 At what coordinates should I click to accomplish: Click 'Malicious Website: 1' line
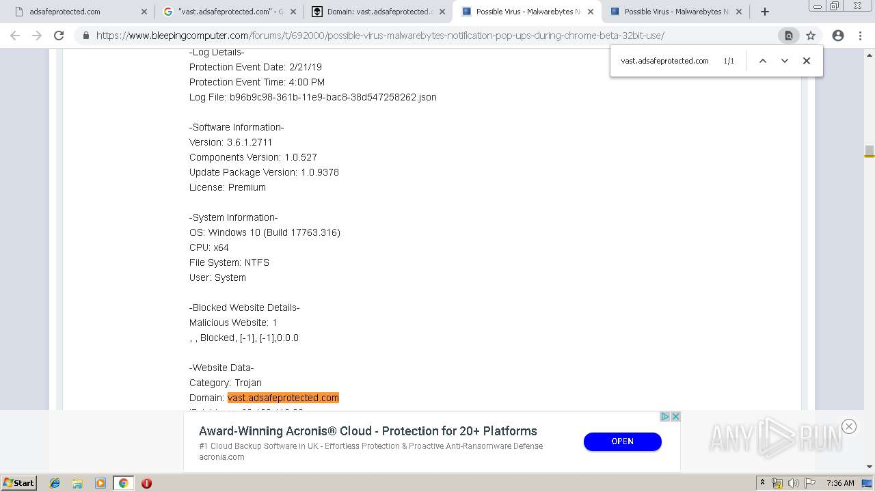233,323
